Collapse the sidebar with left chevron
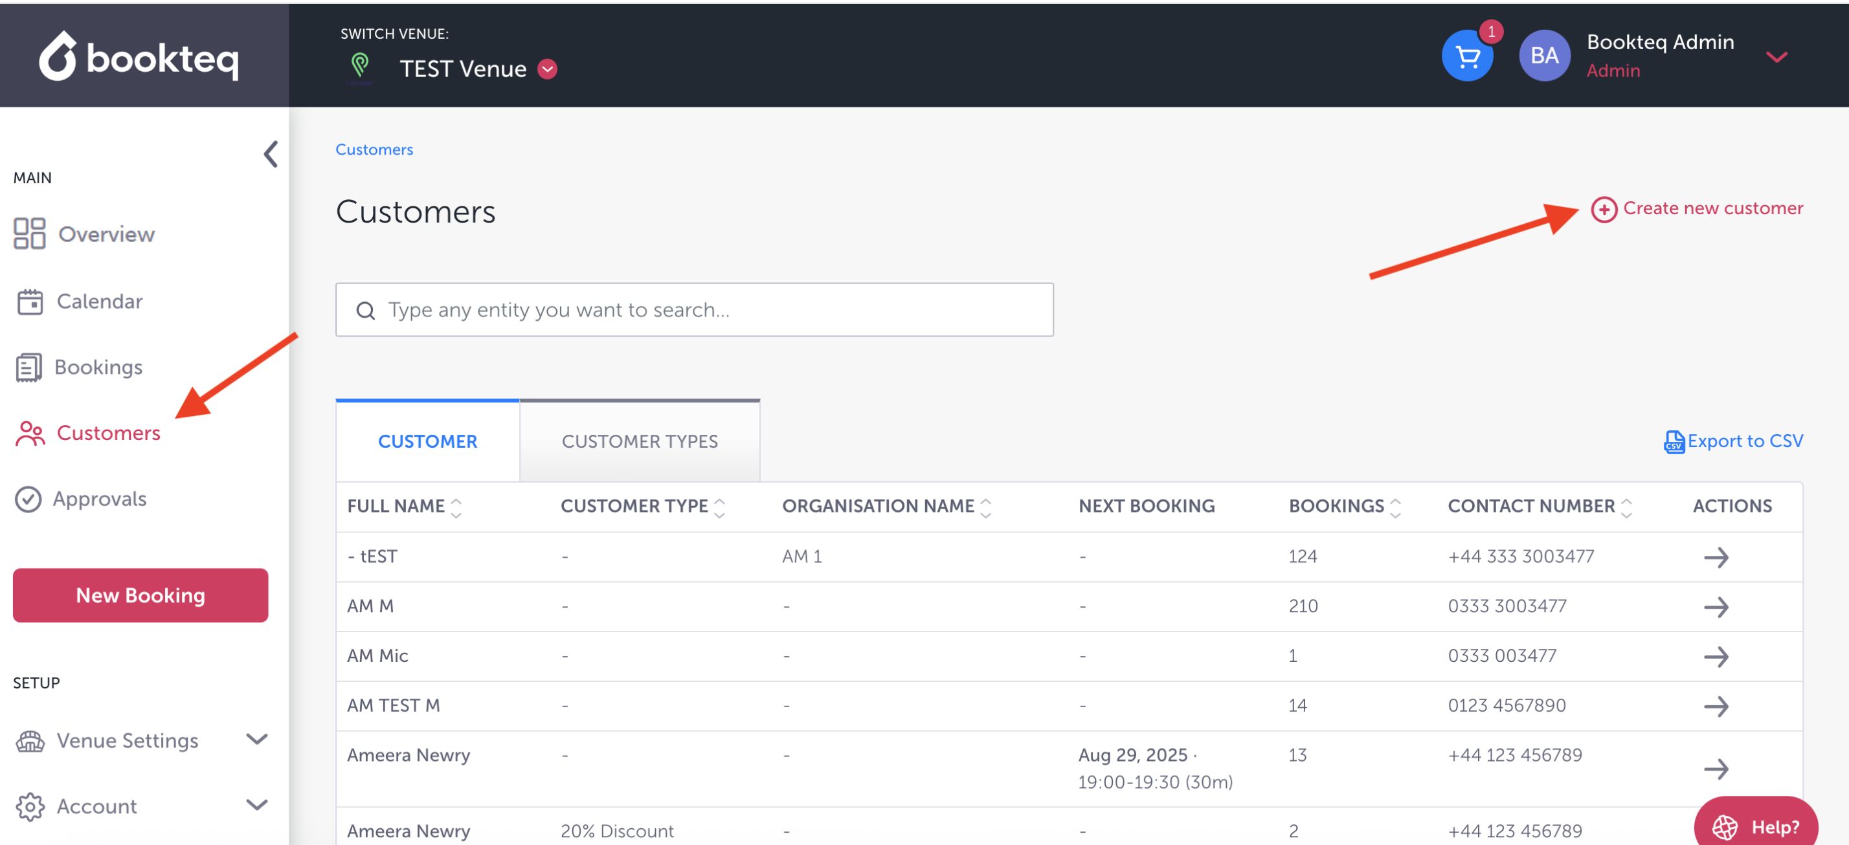 271,153
